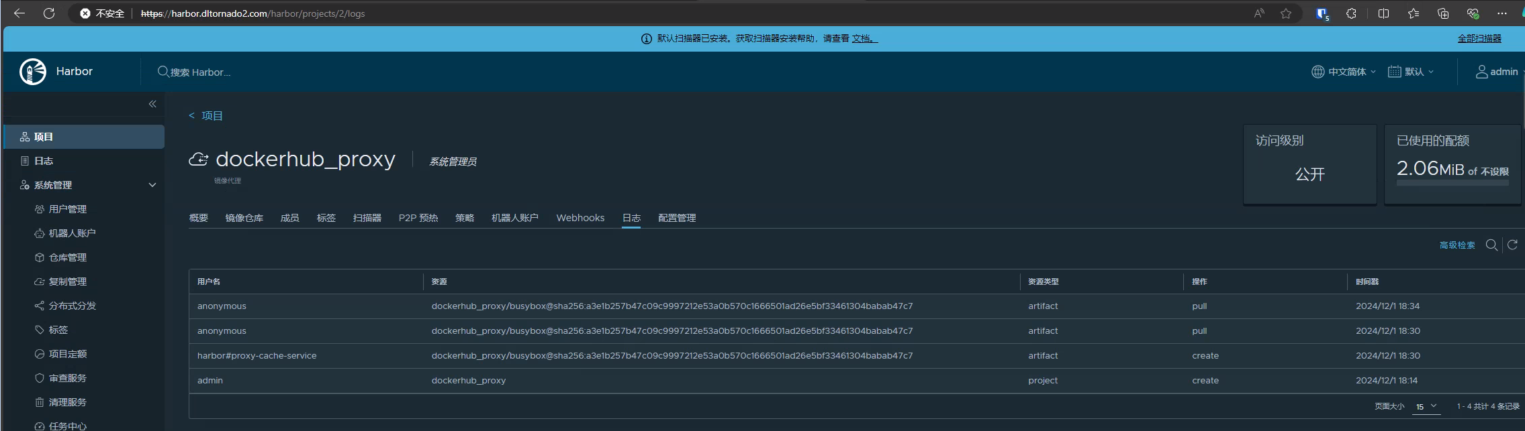Click the browser back arrow
Viewport: 1525px width, 431px height.
pyautogui.click(x=19, y=13)
